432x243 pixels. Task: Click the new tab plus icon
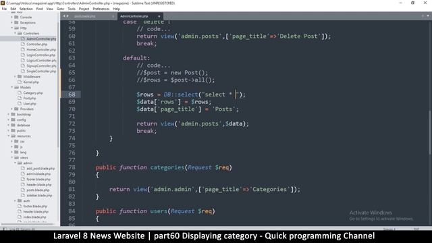(x=423, y=16)
